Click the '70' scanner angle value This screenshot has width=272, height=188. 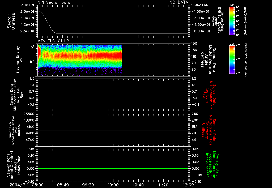coord(193,63)
